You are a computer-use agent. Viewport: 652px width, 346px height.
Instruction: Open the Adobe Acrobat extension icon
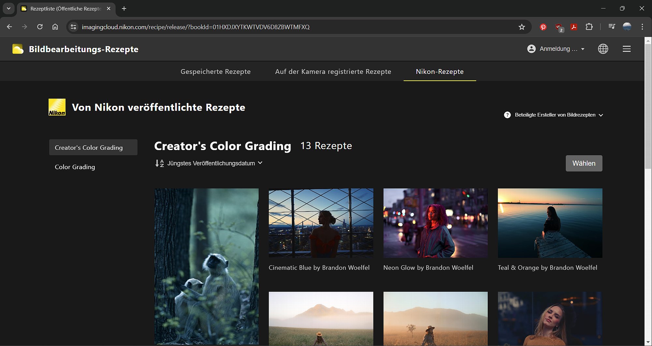pos(574,27)
